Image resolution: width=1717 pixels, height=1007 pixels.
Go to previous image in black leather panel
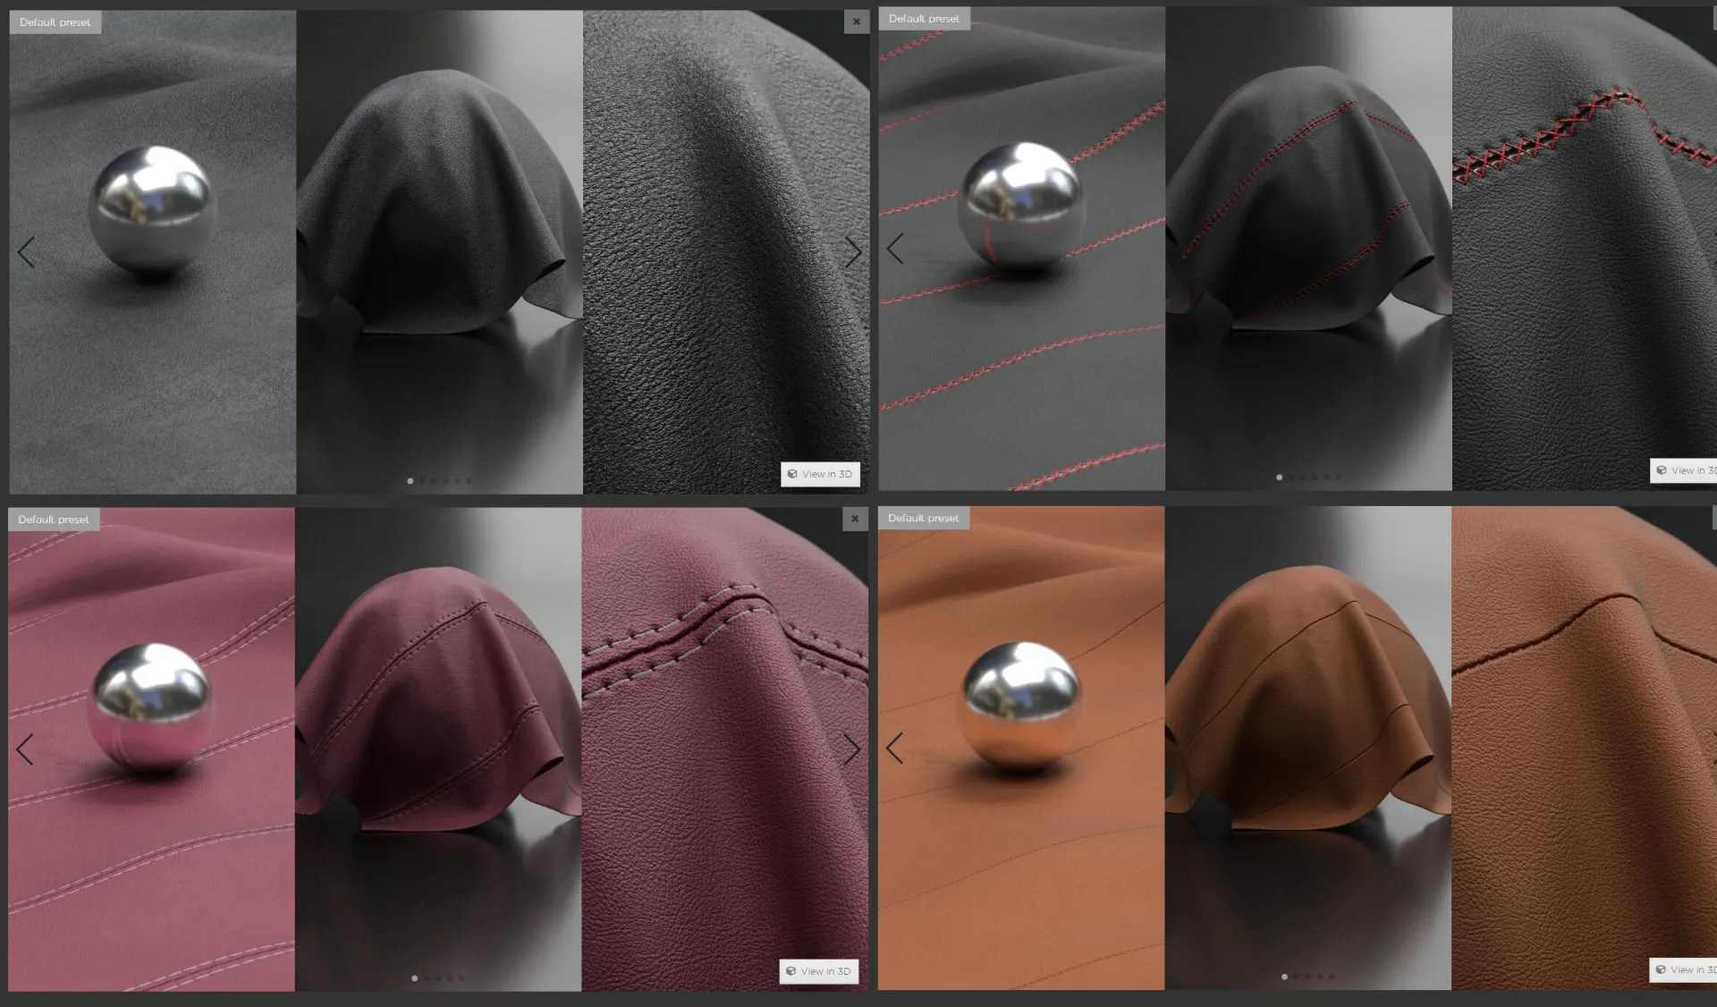27,252
